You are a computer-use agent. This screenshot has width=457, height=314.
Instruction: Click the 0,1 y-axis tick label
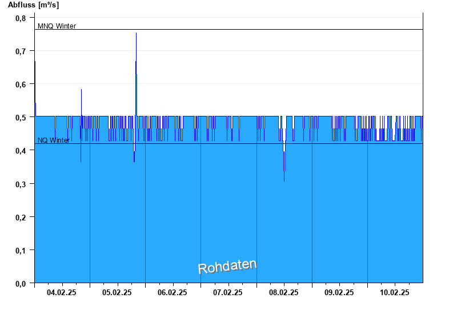[21, 250]
